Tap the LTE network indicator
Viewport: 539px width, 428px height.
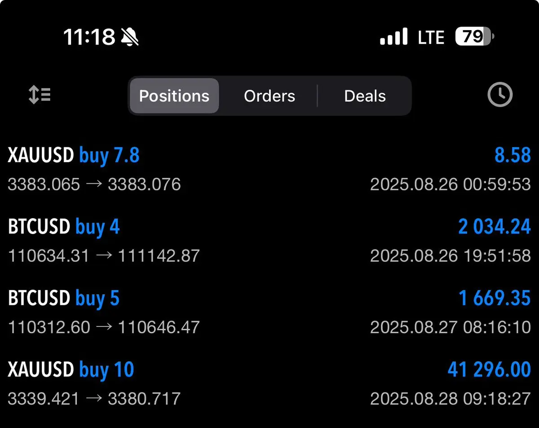tap(431, 37)
